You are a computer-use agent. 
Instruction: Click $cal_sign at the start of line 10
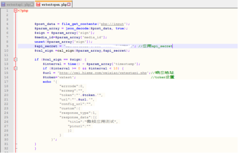(44, 51)
